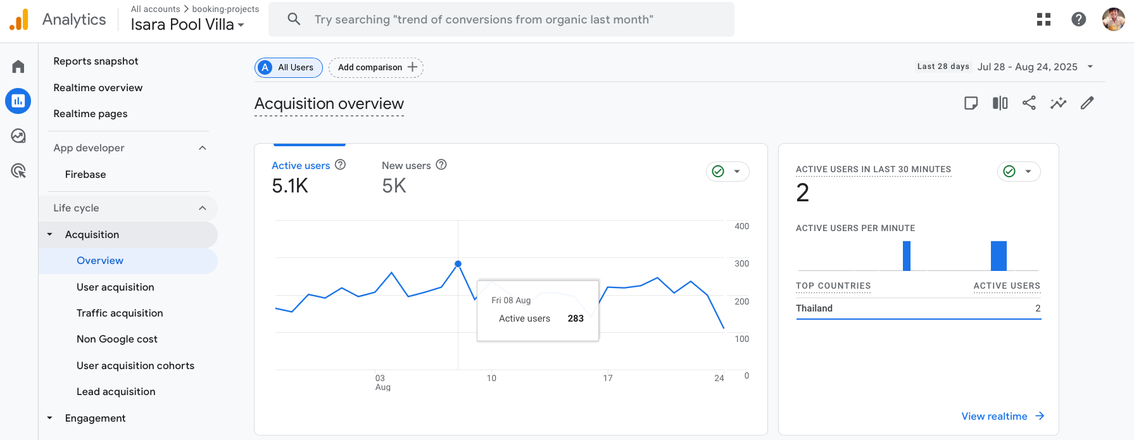Open the Help question mark icon
Image resolution: width=1134 pixels, height=440 pixels.
(x=1078, y=20)
